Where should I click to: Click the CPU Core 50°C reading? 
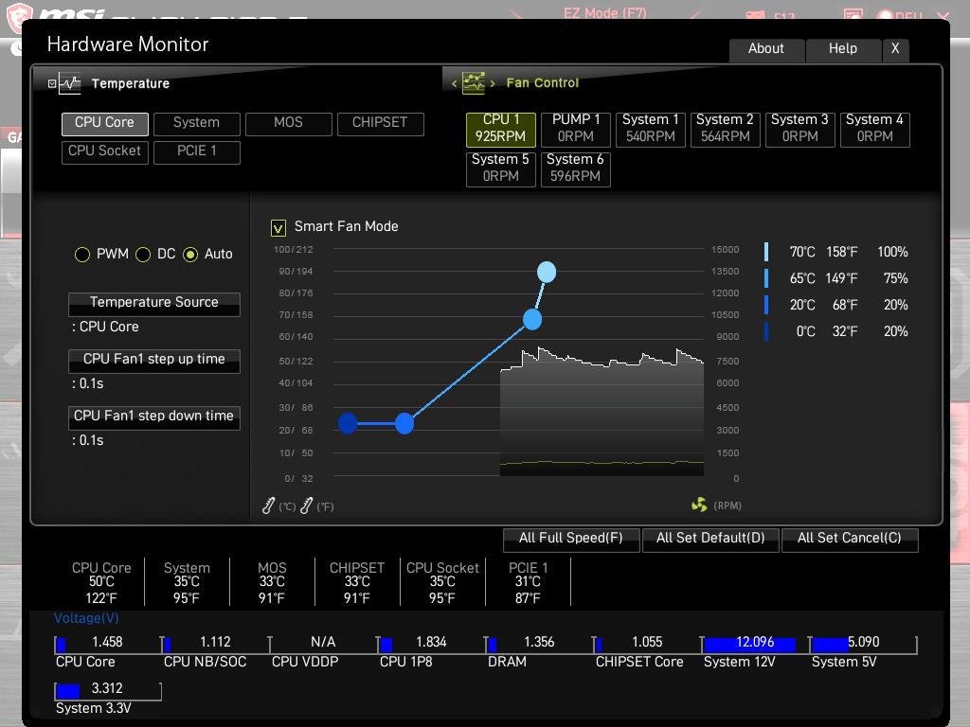pos(101,582)
